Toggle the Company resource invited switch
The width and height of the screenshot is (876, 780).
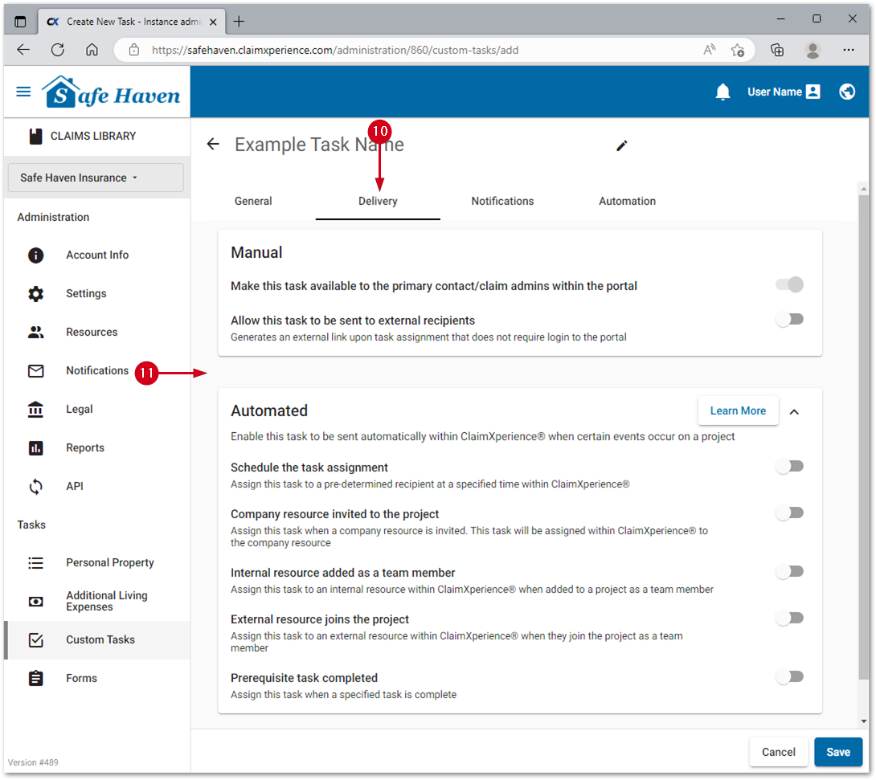(x=789, y=513)
